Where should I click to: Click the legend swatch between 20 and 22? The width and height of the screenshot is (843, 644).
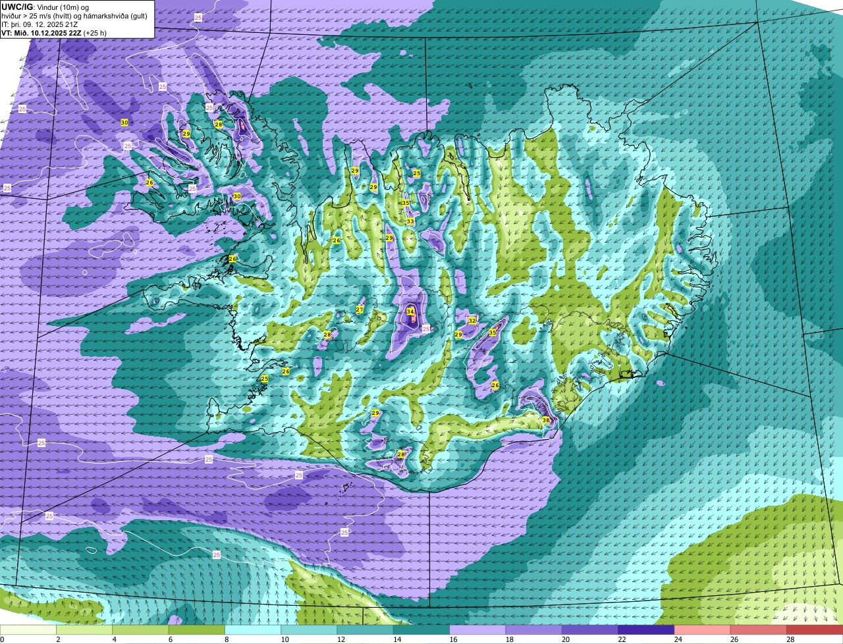click(590, 630)
